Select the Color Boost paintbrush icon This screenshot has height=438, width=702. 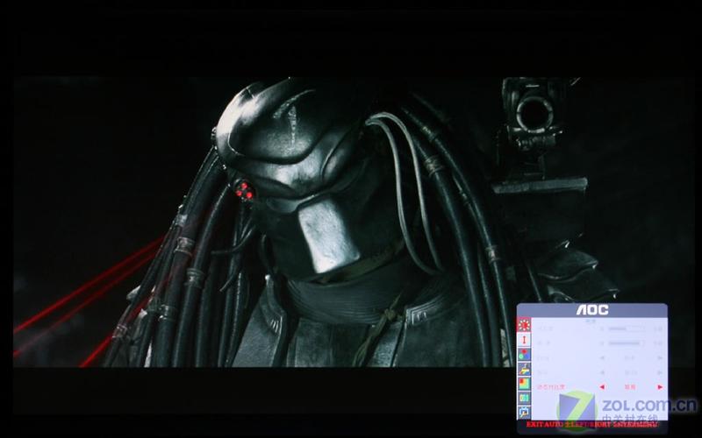click(524, 369)
